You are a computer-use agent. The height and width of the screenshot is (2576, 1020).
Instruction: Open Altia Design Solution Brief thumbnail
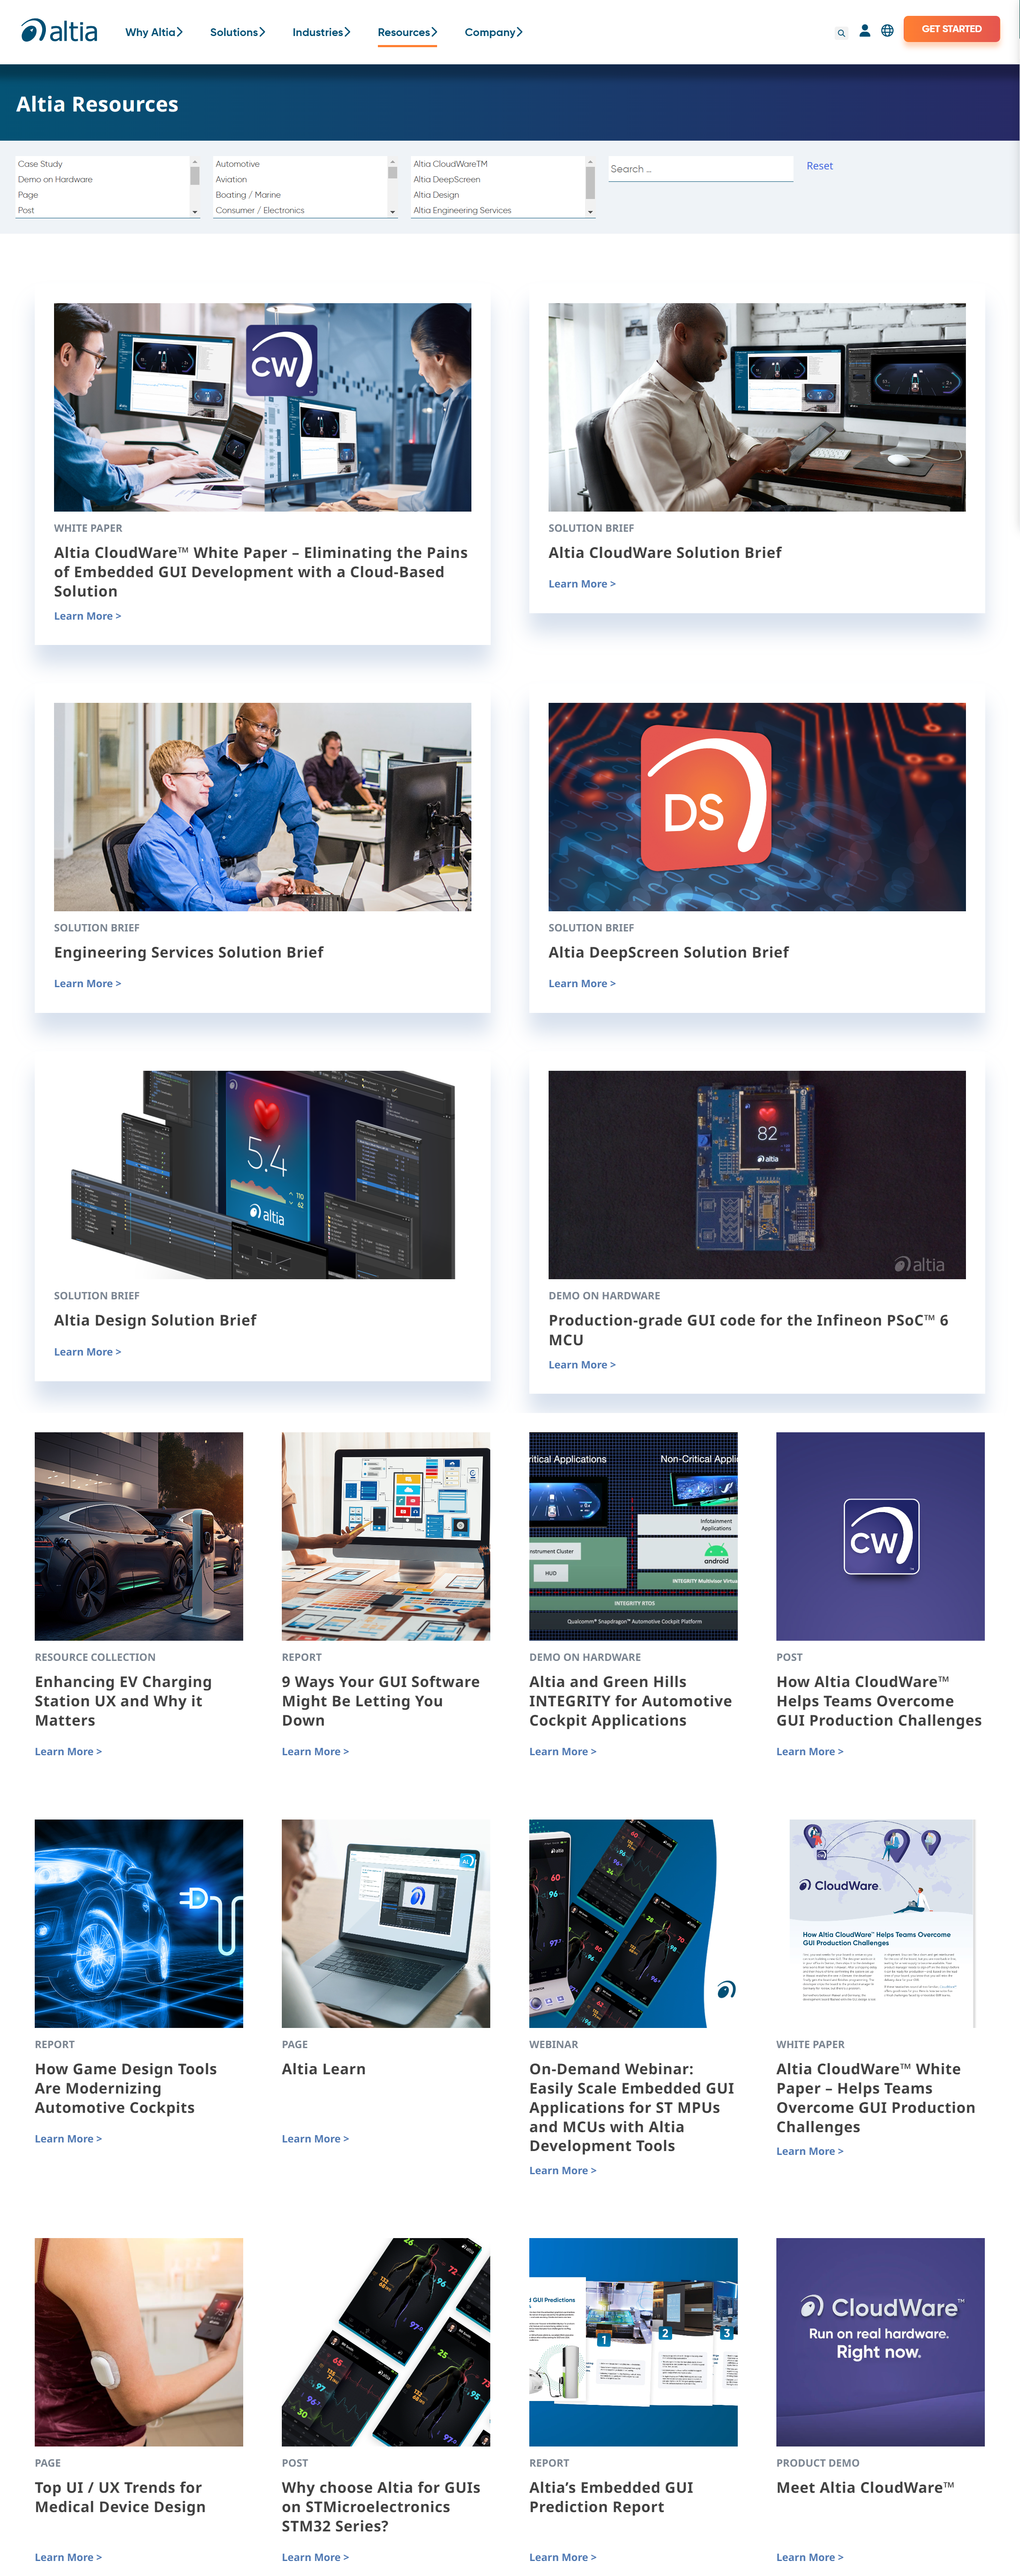click(262, 1175)
